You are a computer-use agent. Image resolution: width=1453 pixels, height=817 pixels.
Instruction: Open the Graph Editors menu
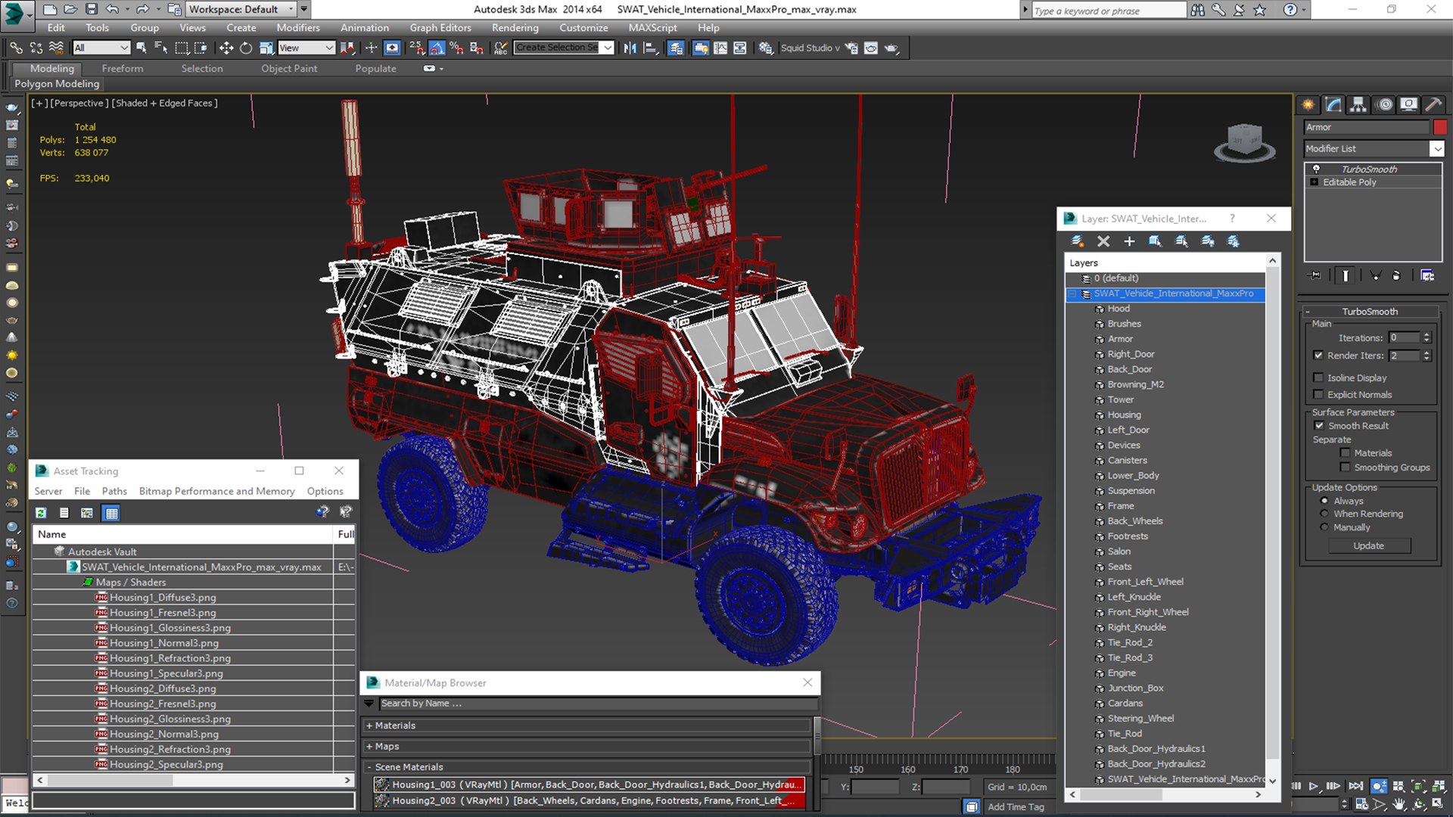click(440, 28)
